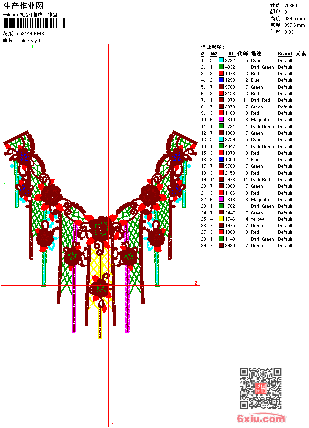Select the 'Magenta' description in row 10
Image resolution: width=309 pixels, height=428 pixels.
(x=260, y=120)
